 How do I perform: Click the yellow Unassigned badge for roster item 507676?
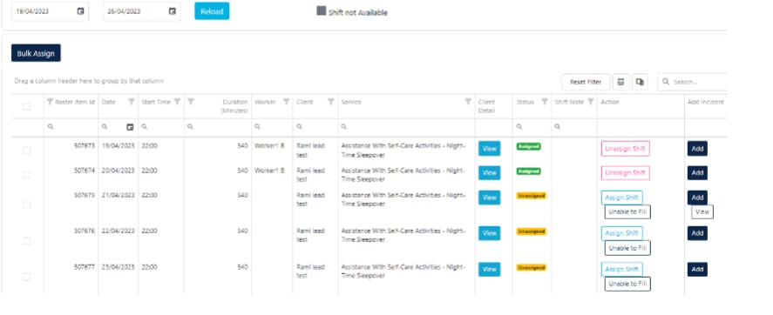pos(531,231)
